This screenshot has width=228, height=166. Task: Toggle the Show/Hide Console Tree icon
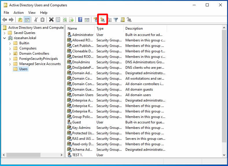27,20
